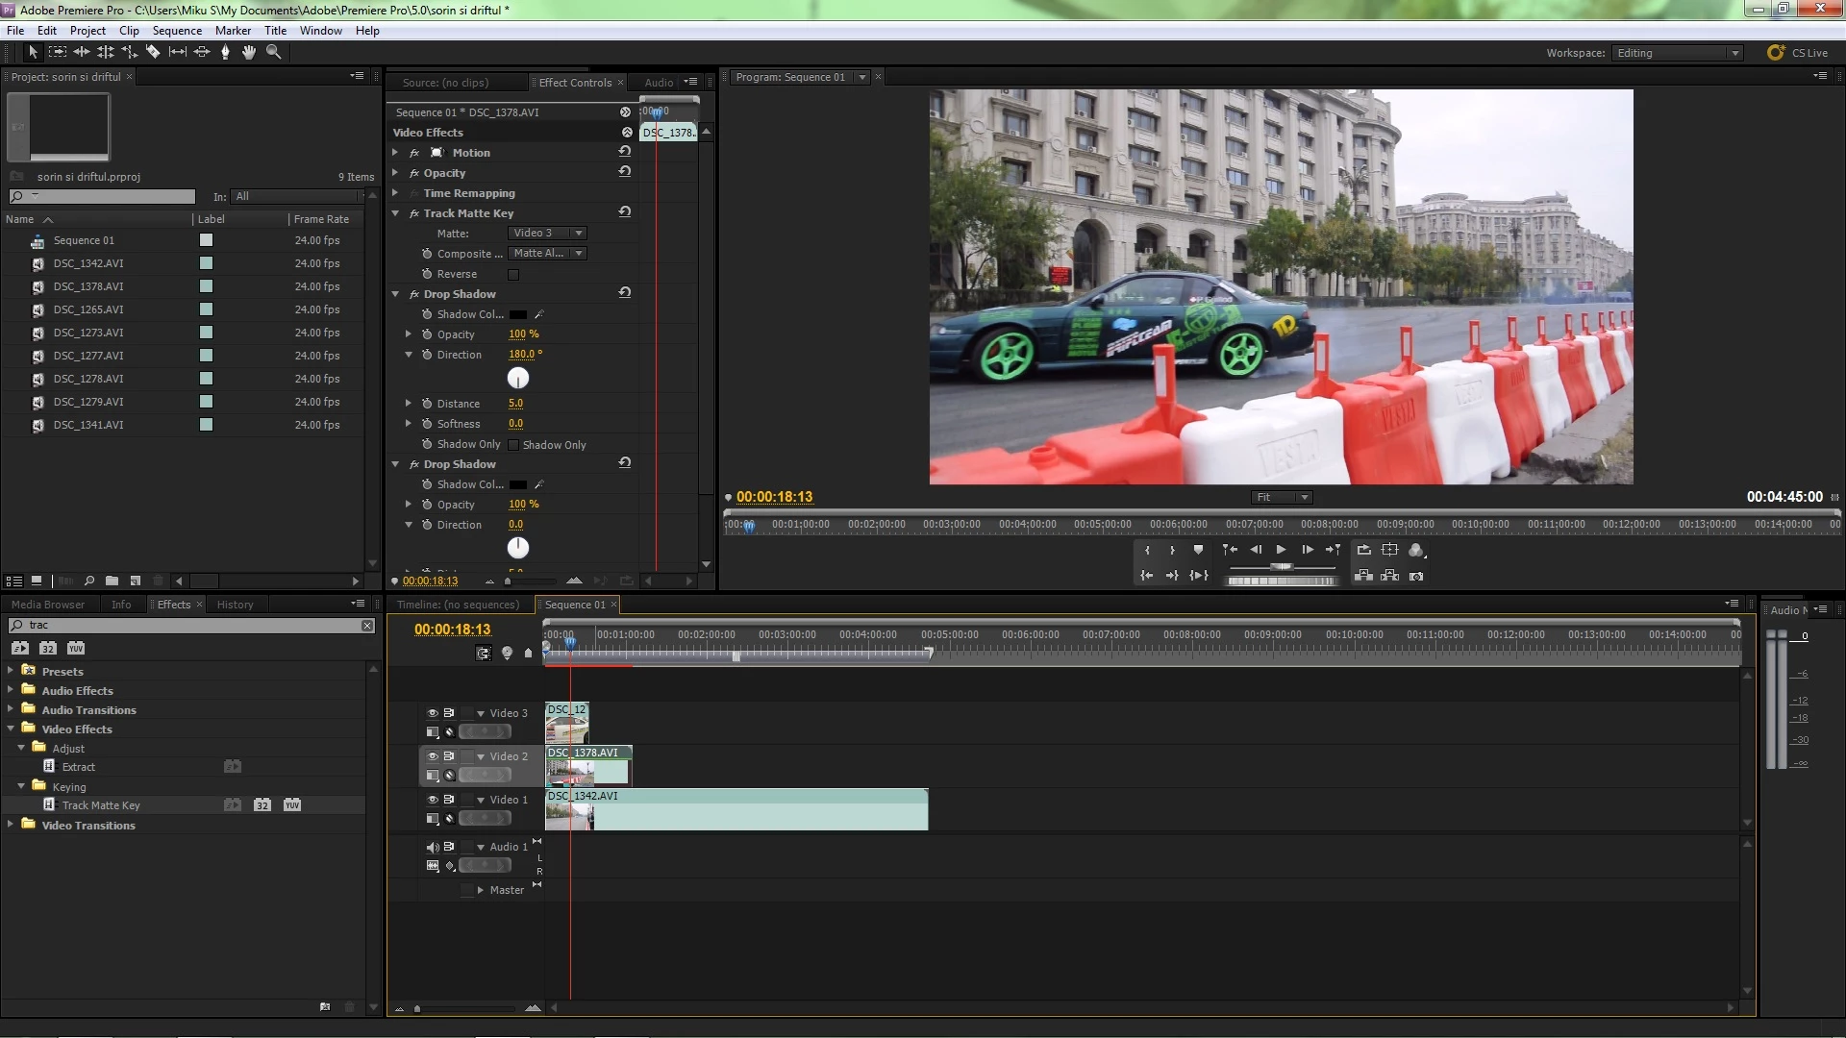Image resolution: width=1846 pixels, height=1038 pixels.
Task: Enable the Reverse checkbox
Action: coord(513,275)
